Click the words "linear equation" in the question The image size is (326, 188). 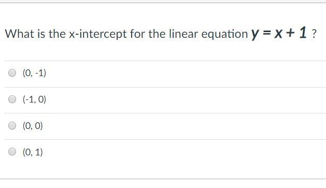tap(208, 34)
